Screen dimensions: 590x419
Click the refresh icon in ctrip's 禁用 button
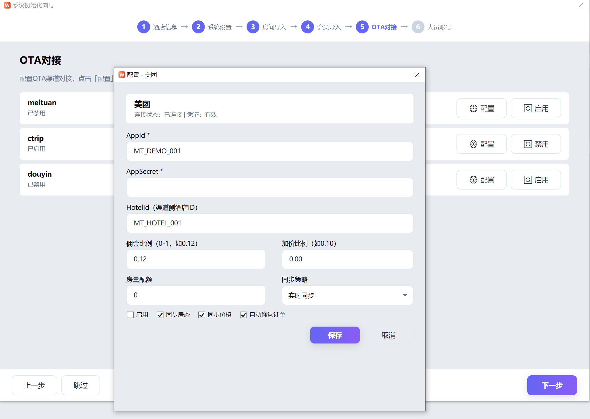coord(528,144)
